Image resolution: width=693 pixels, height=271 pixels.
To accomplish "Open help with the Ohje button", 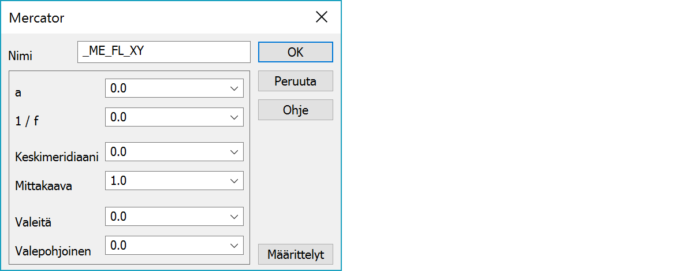I will (295, 110).
